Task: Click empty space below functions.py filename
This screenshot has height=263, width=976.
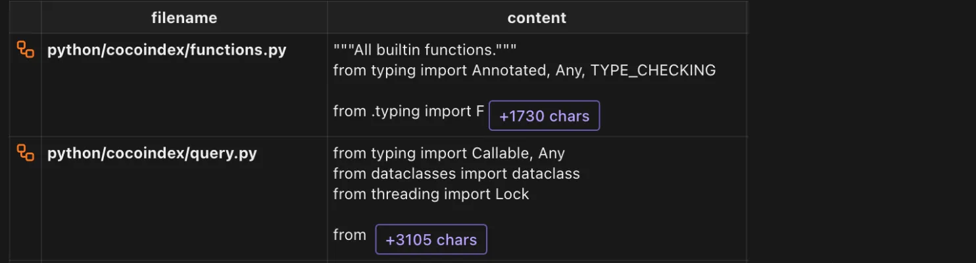Action: coord(184,99)
